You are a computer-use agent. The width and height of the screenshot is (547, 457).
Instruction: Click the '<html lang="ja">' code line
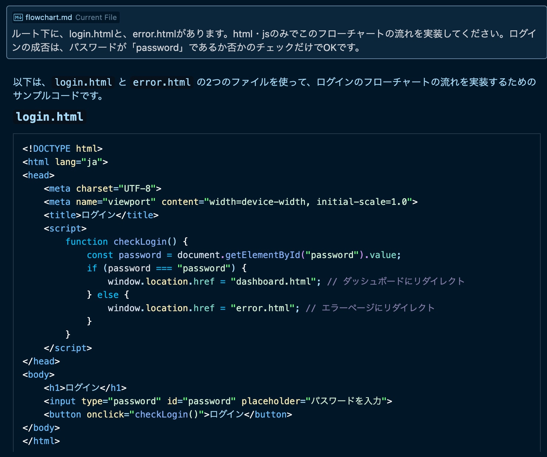pos(65,162)
